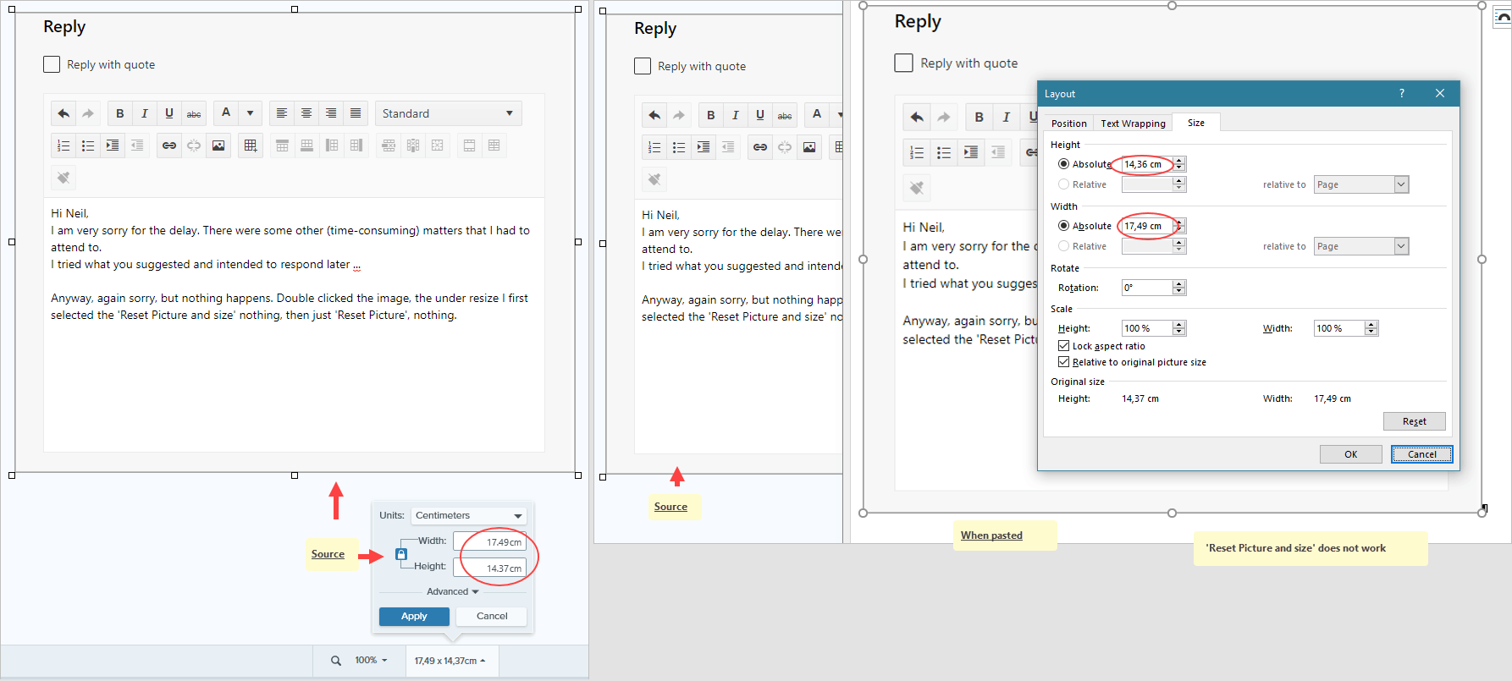This screenshot has width=1512, height=681.
Task: Expand Advanced options in resize popup
Action: (452, 591)
